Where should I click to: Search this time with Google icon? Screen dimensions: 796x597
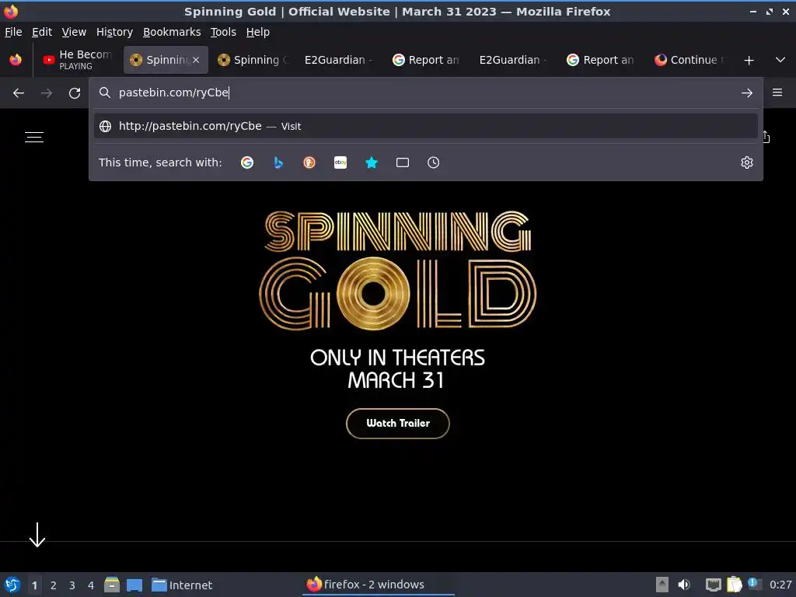247,162
